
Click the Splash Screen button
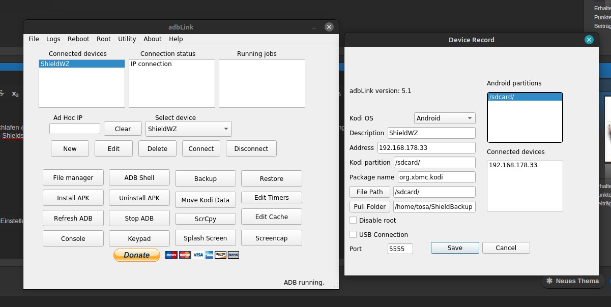(x=206, y=238)
